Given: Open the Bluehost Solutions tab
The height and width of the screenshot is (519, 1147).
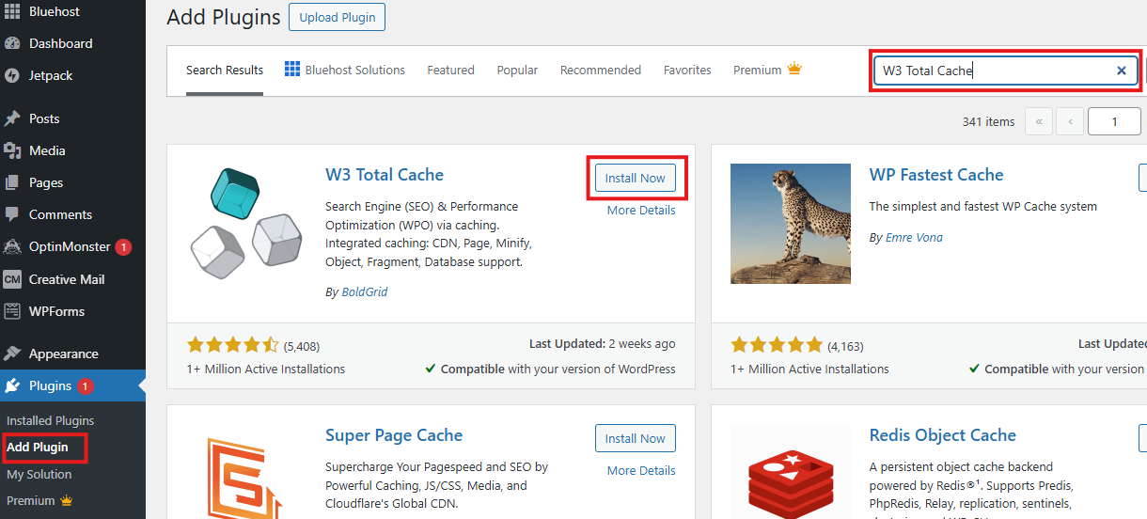Looking at the screenshot, I should tap(344, 71).
